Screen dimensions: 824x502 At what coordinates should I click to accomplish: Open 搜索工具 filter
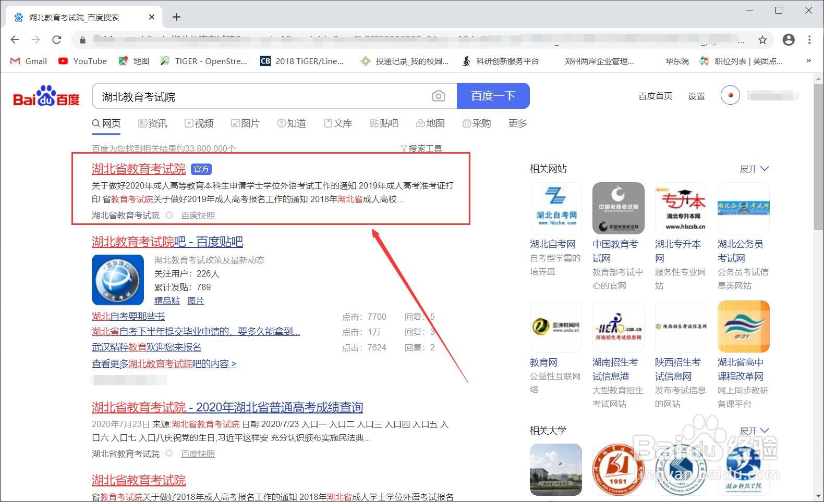coord(421,148)
